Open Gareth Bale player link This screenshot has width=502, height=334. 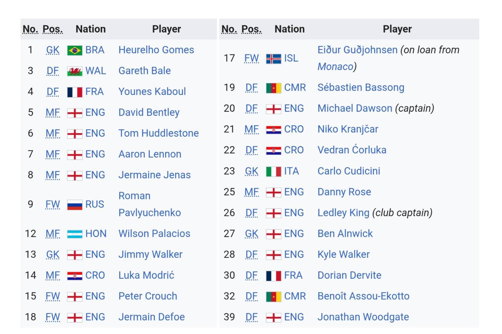coord(145,71)
